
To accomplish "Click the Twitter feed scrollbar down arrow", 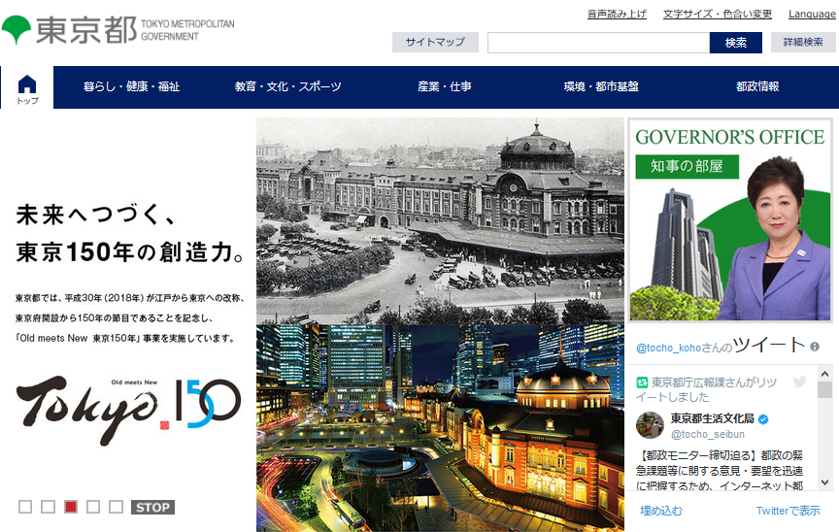I will point(824,482).
